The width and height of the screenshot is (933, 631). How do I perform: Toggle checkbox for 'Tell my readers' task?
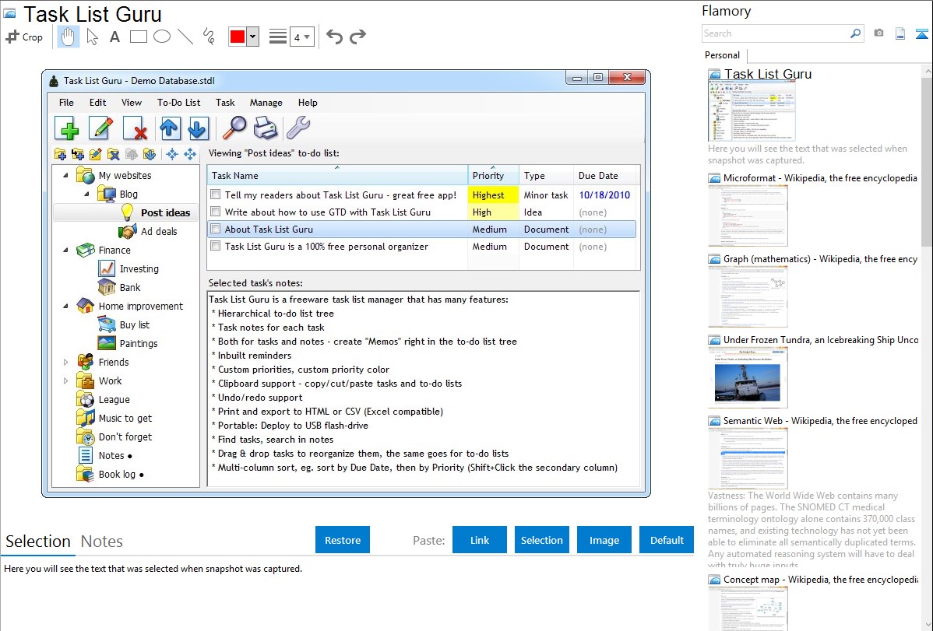pos(216,195)
